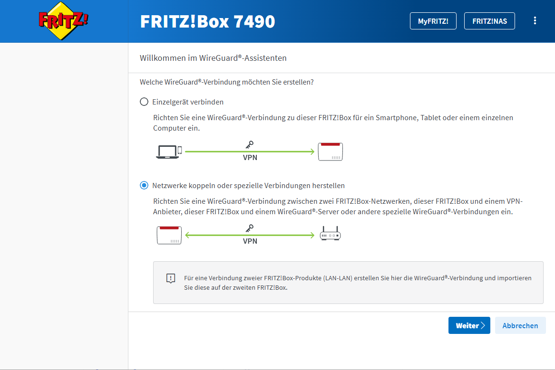The width and height of the screenshot is (555, 370).
Task: Select 'Einzelgerät verbinden' radio option
Action: point(144,102)
